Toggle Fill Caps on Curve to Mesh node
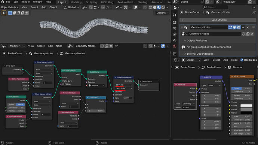The image size is (258, 145). [x=63, y=84]
